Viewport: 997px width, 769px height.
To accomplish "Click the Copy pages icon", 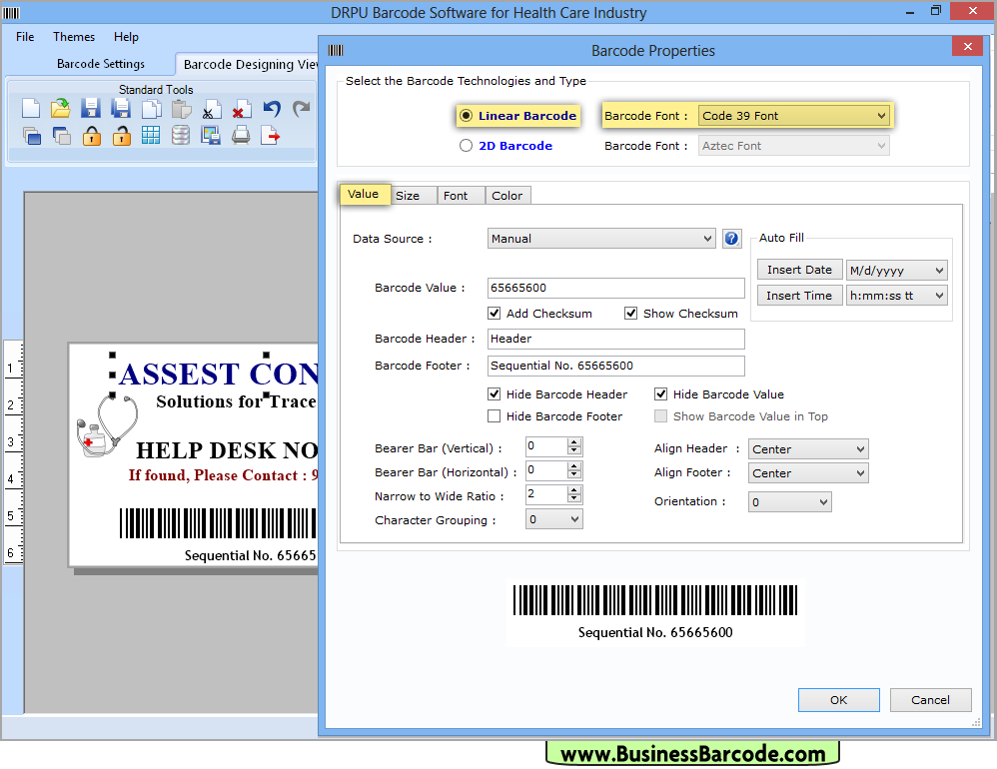I will [x=151, y=109].
